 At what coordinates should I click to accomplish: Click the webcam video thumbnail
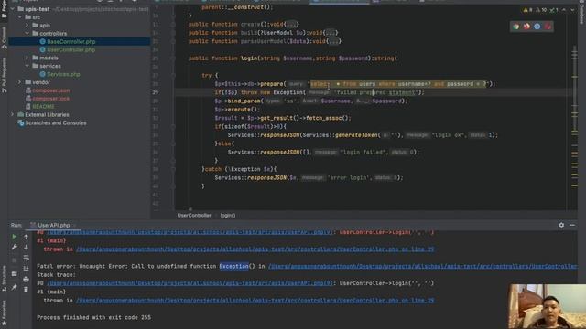coord(547,306)
